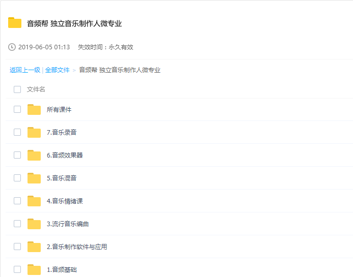This screenshot has width=353, height=277.
Task: Check the box for 所有课件
Action: click(17, 109)
